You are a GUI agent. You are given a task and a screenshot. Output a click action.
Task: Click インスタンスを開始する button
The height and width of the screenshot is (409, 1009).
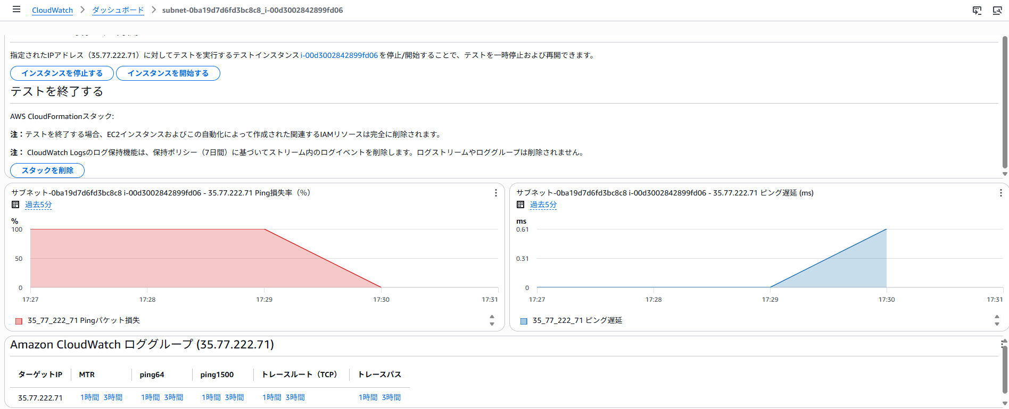pos(168,73)
